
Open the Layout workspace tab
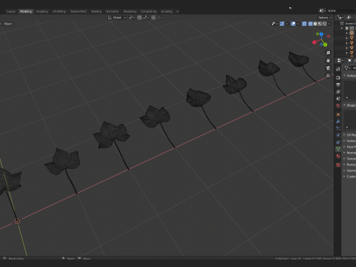click(x=11, y=11)
